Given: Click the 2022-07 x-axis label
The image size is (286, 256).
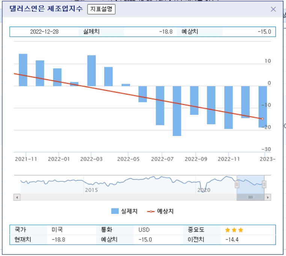Looking at the screenshot, I should [162, 159].
